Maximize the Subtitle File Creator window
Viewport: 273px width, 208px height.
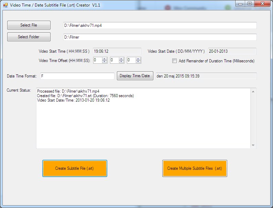point(250,4)
